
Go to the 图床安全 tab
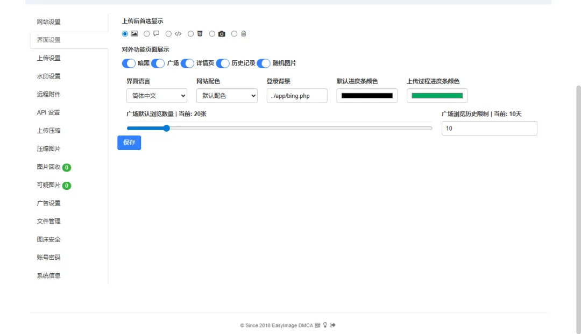[x=49, y=239]
